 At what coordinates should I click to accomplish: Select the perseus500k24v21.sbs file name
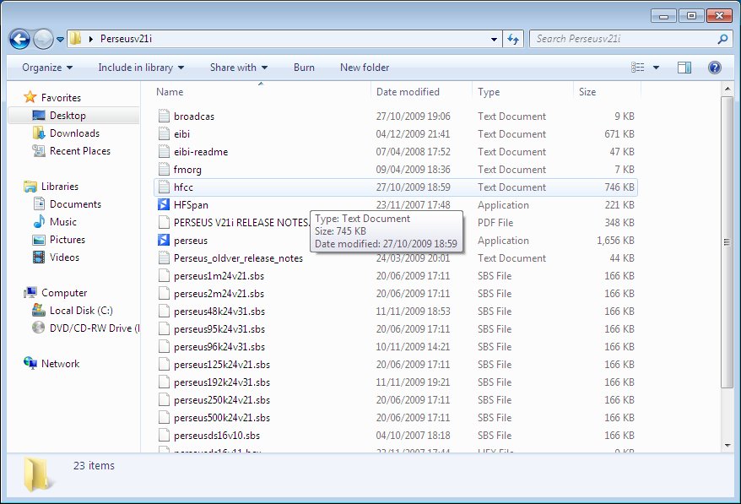[222, 418]
